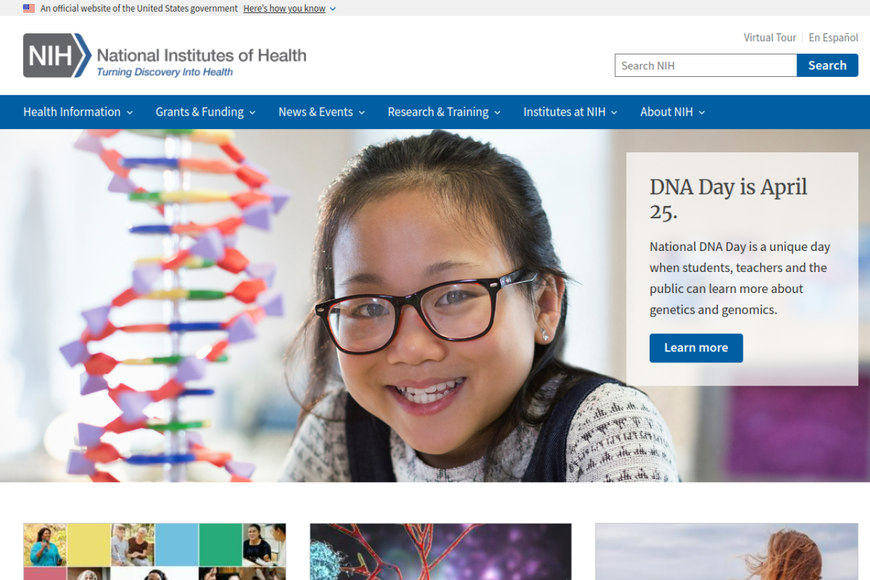
Task: Switch to En Español link
Action: 833,37
